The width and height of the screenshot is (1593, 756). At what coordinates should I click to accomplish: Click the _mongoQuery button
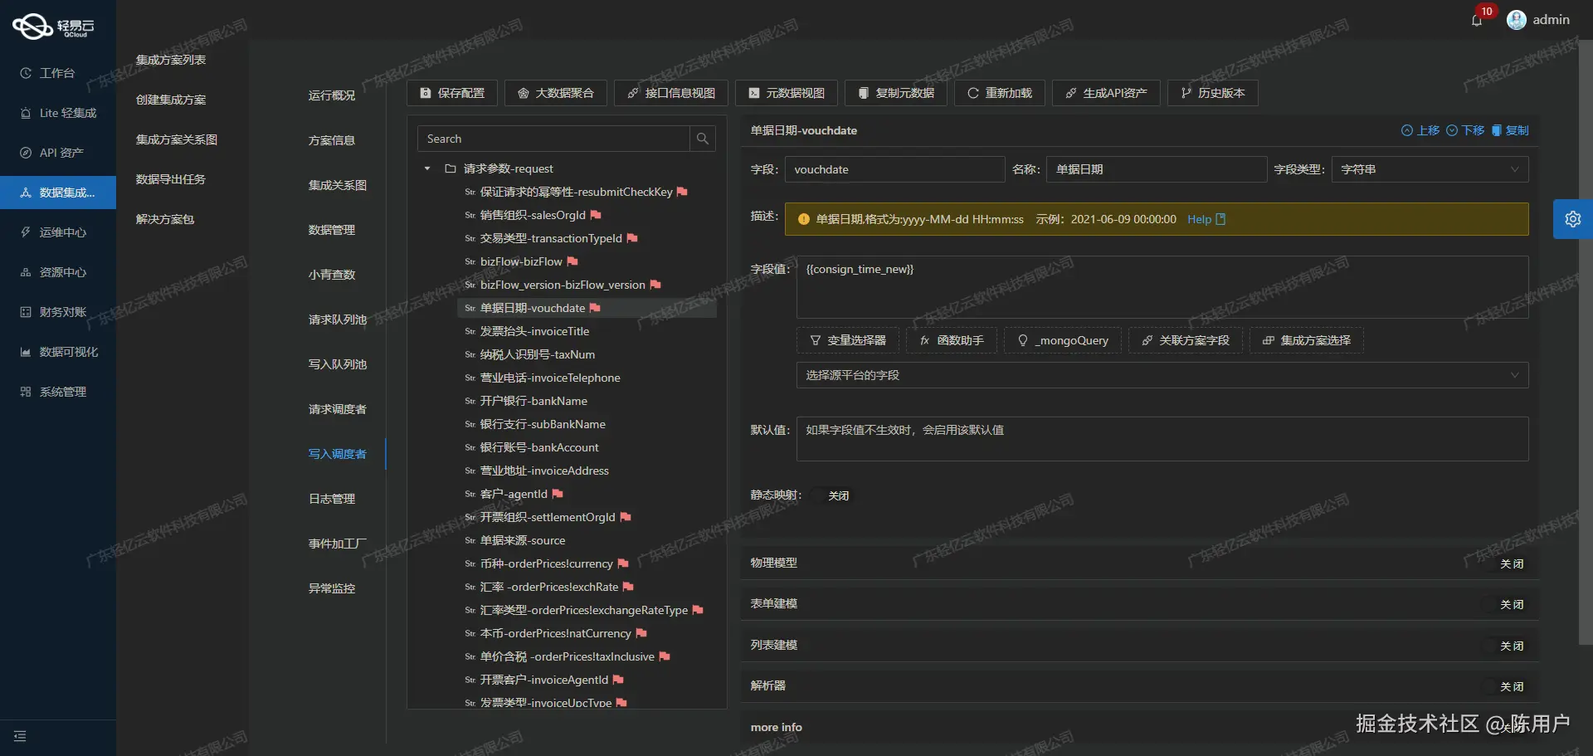1062,340
